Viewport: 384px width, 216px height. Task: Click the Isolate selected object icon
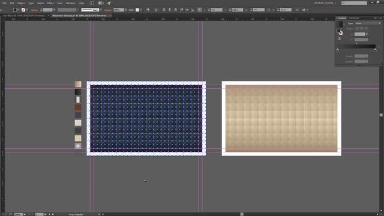(297, 10)
